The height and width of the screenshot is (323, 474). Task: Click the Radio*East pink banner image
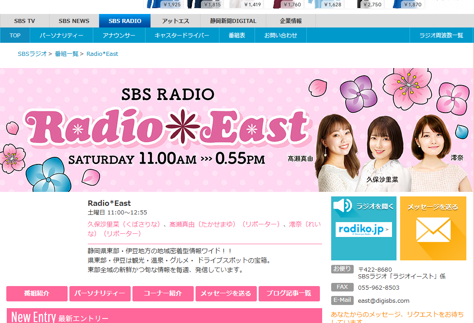(236, 130)
